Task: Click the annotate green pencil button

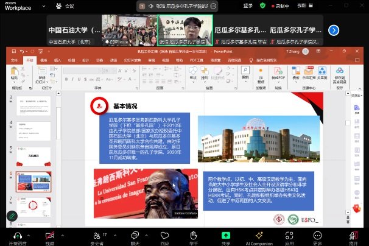Action: 12,216
